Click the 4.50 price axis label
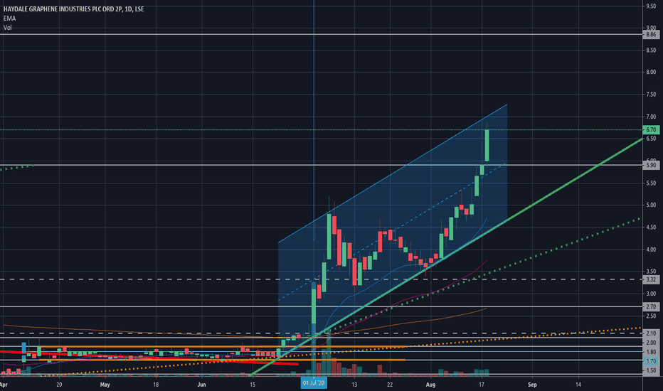663x391 pixels. click(651, 227)
